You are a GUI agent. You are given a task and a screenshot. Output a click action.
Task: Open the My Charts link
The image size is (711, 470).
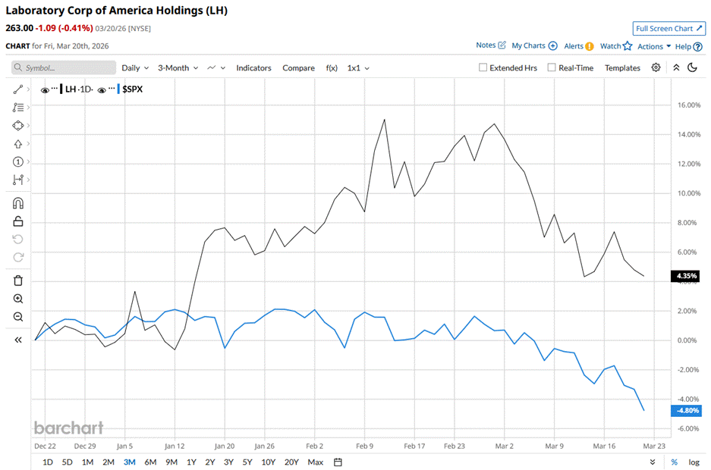[534, 46]
